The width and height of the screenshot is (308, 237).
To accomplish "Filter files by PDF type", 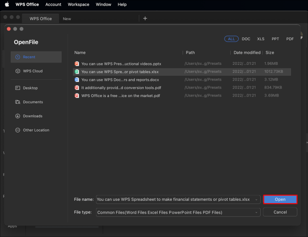I will tap(290, 39).
